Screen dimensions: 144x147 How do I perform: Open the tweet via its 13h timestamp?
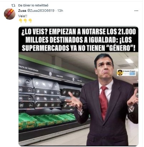click(x=60, y=11)
